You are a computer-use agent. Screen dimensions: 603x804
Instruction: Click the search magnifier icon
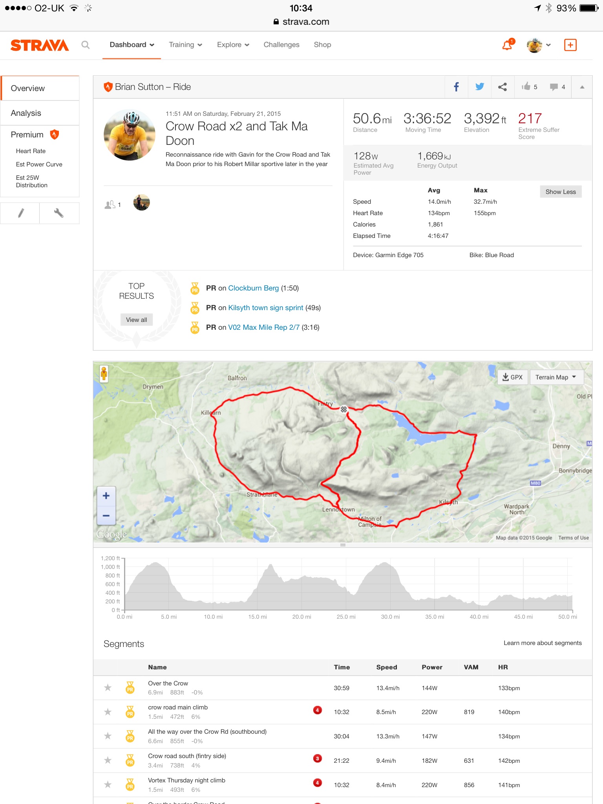tap(85, 45)
